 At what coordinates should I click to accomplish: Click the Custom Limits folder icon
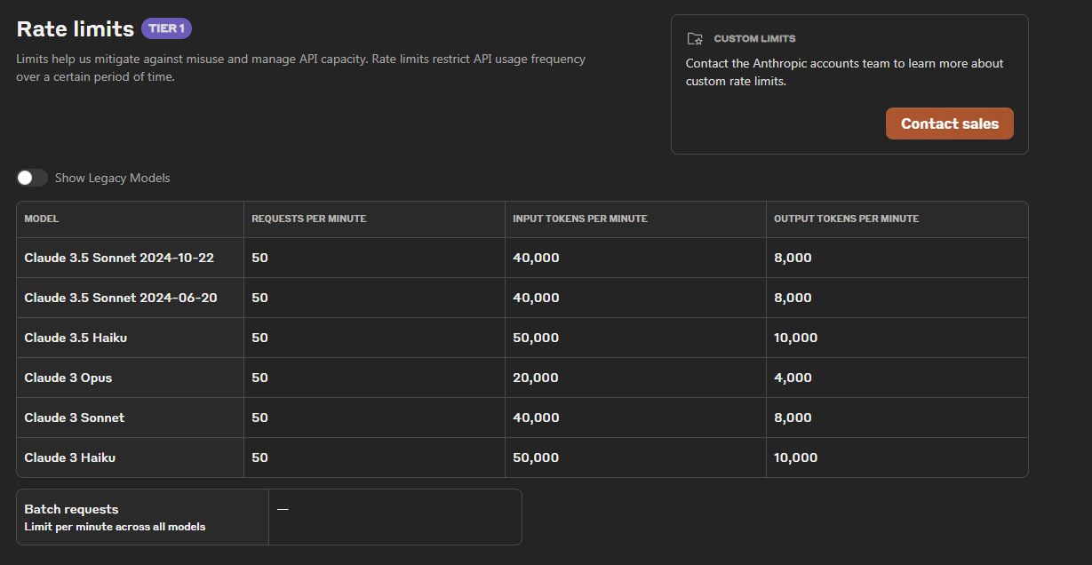click(695, 39)
